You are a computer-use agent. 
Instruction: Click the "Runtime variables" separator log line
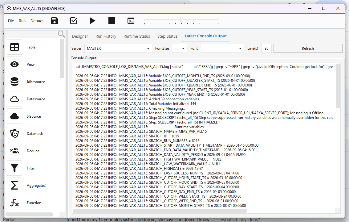point(152,127)
